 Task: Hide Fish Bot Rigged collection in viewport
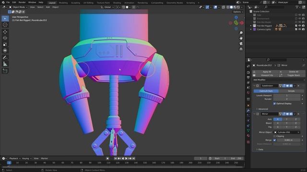[299, 26]
